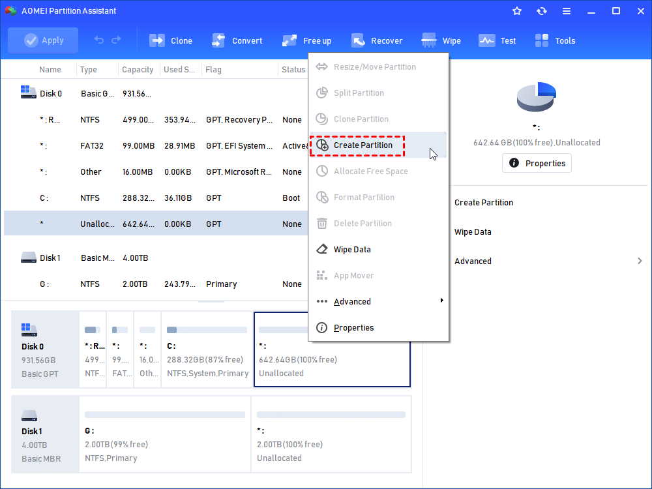Select C: 288.32GB block in disk map
This screenshot has height=489, width=652.
(x=207, y=349)
